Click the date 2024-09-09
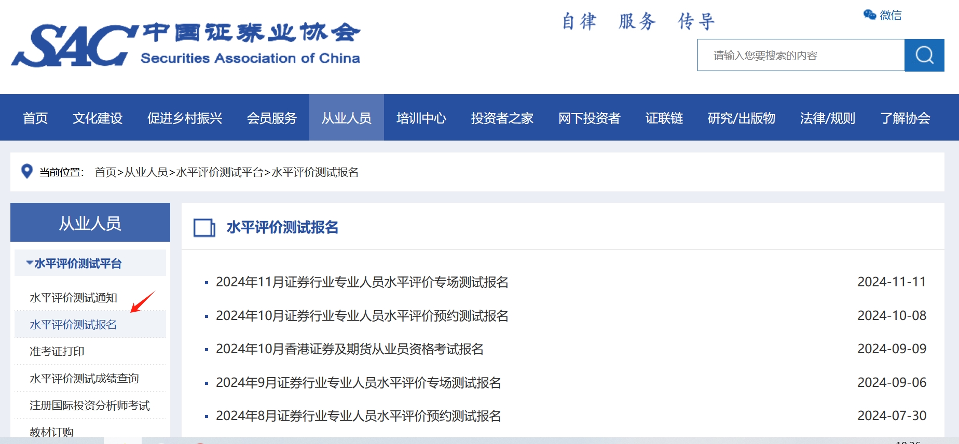This screenshot has height=444, width=959. 892,349
